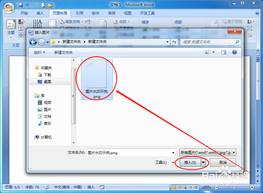Viewport: 263px width, 193px height.
Task: Click Word help question mark icon
Action: [x=257, y=13]
